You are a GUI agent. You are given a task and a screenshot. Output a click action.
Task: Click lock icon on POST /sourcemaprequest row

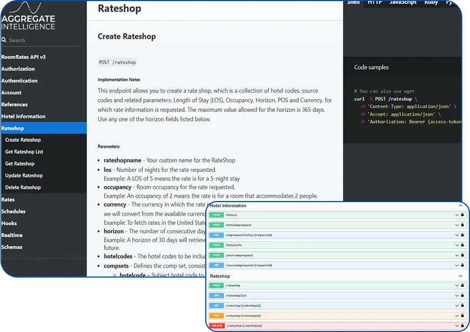(462, 255)
